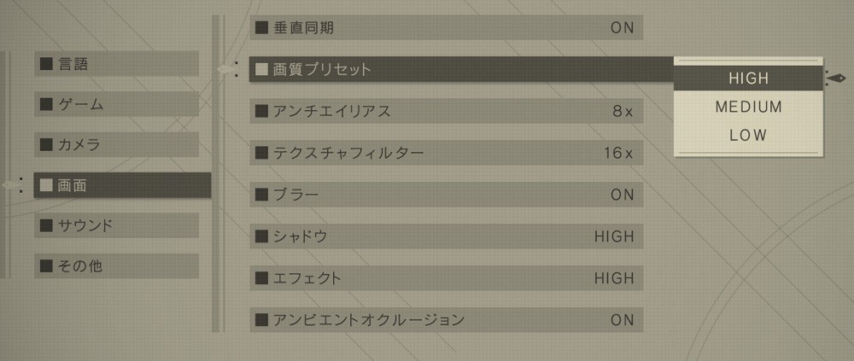Viewport: 854px width, 361px height.
Task: Click the square icon beside ゲーム
Action: coord(47,104)
